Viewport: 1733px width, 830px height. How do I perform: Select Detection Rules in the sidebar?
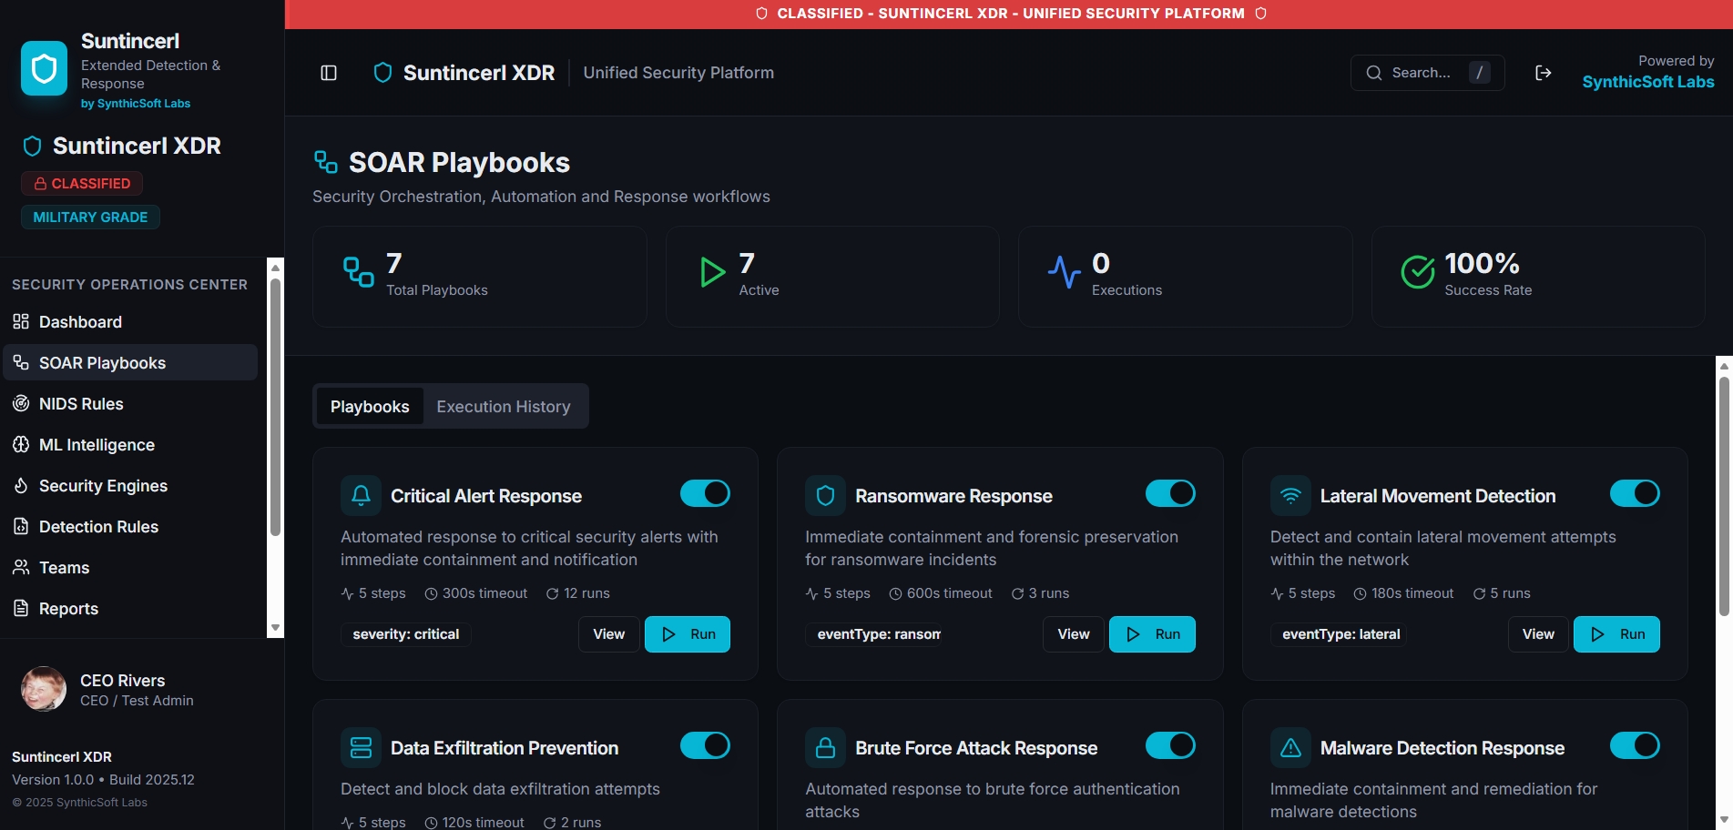tap(98, 526)
